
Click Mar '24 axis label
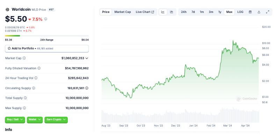[228, 126]
